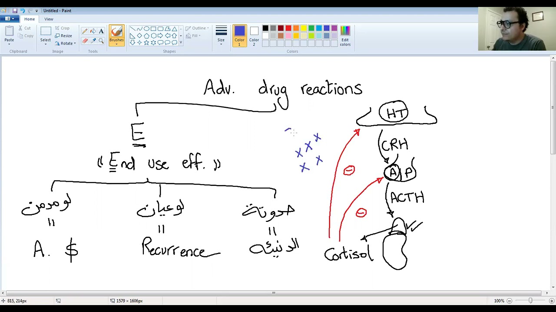
Task: Pick the Right triangle shape
Action: click(132, 36)
